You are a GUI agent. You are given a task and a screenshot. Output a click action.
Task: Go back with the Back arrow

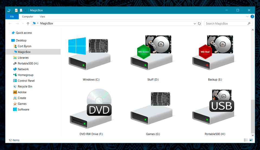click(x=10, y=24)
